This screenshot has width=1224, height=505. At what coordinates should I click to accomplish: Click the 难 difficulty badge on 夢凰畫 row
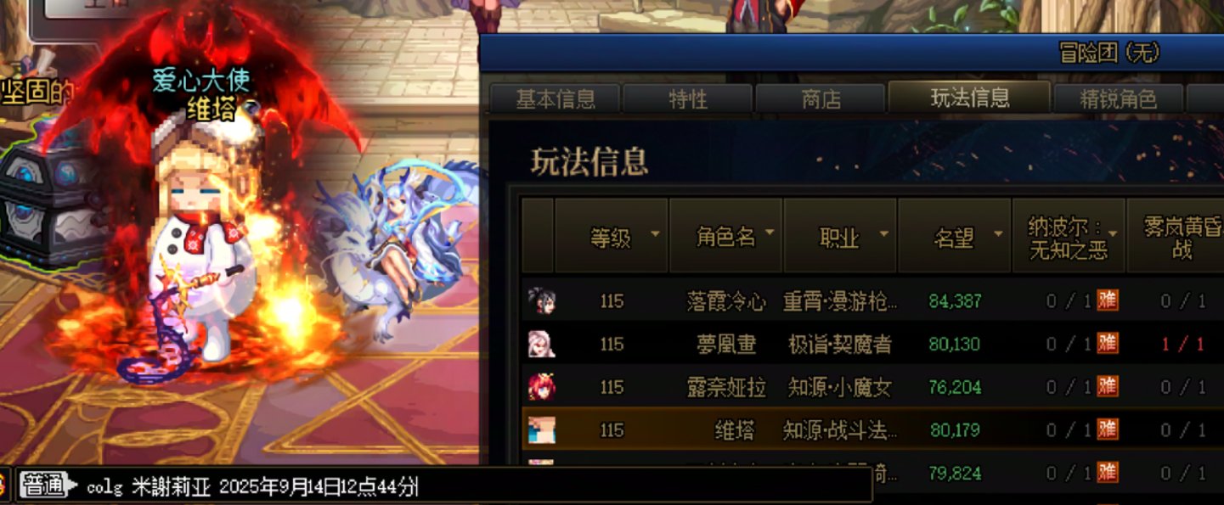click(1107, 343)
